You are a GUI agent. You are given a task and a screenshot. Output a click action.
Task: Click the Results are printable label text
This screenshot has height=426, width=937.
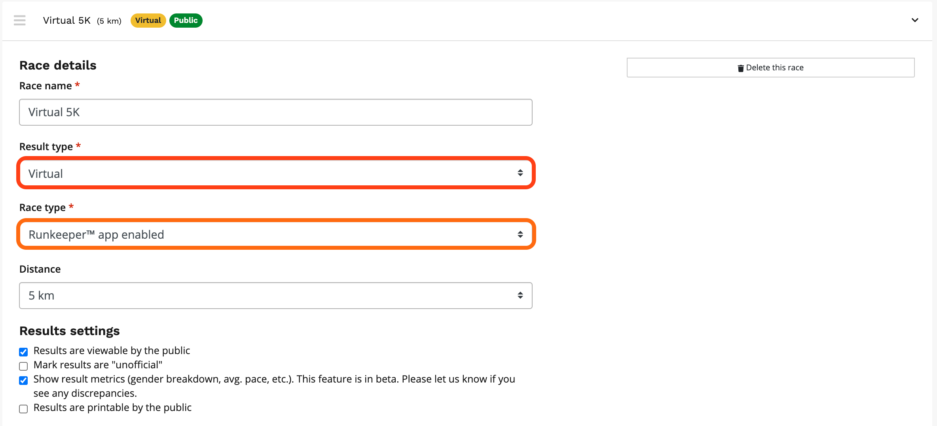(x=112, y=407)
